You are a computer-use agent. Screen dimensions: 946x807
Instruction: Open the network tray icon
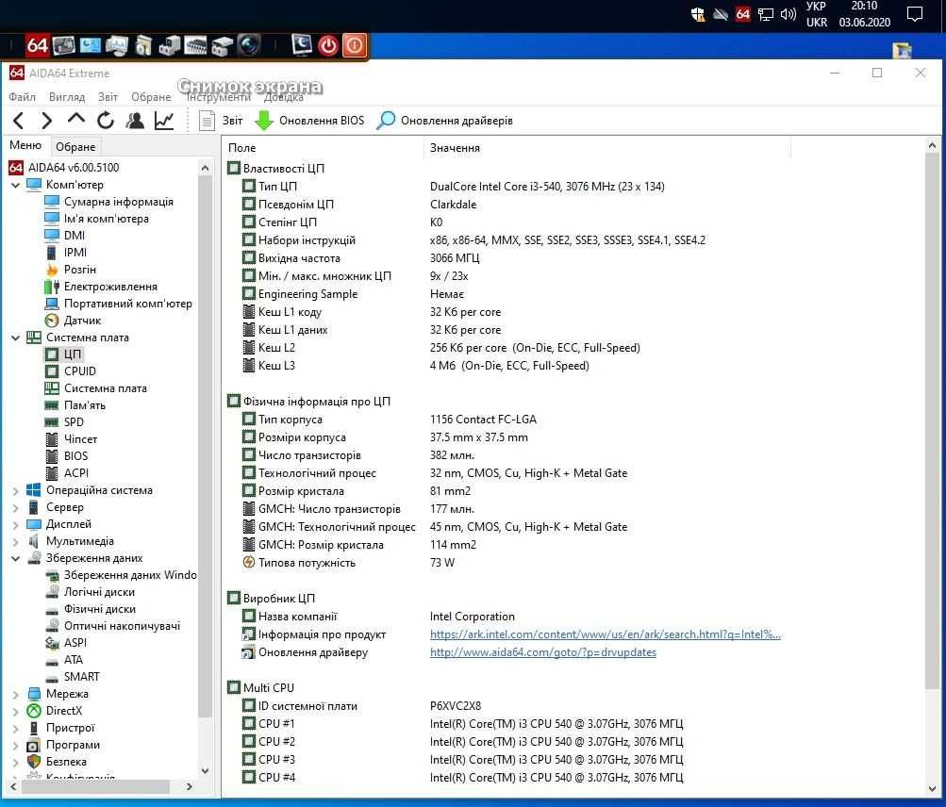766,14
